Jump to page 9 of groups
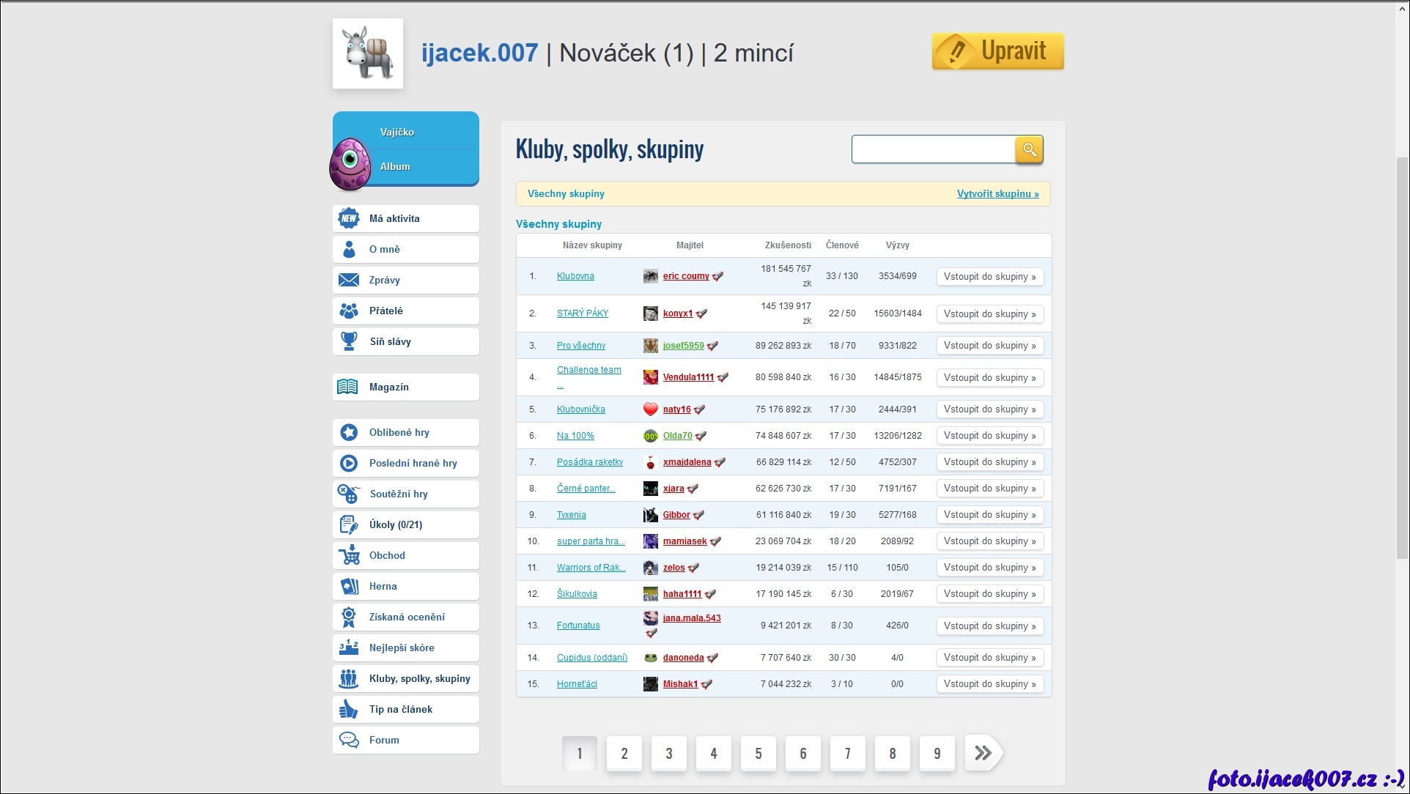The image size is (1410, 794). (937, 753)
